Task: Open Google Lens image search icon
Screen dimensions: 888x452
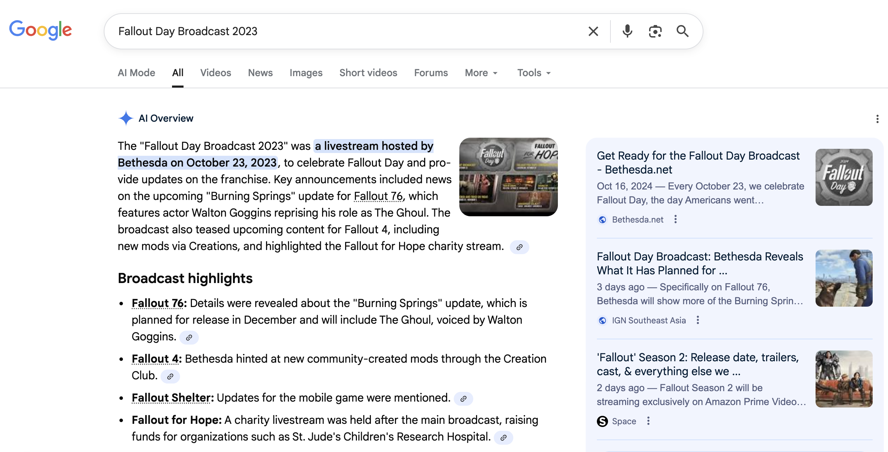Action: [x=655, y=31]
